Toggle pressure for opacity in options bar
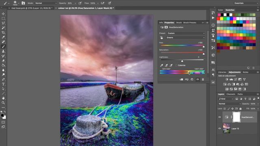 click(80, 3)
